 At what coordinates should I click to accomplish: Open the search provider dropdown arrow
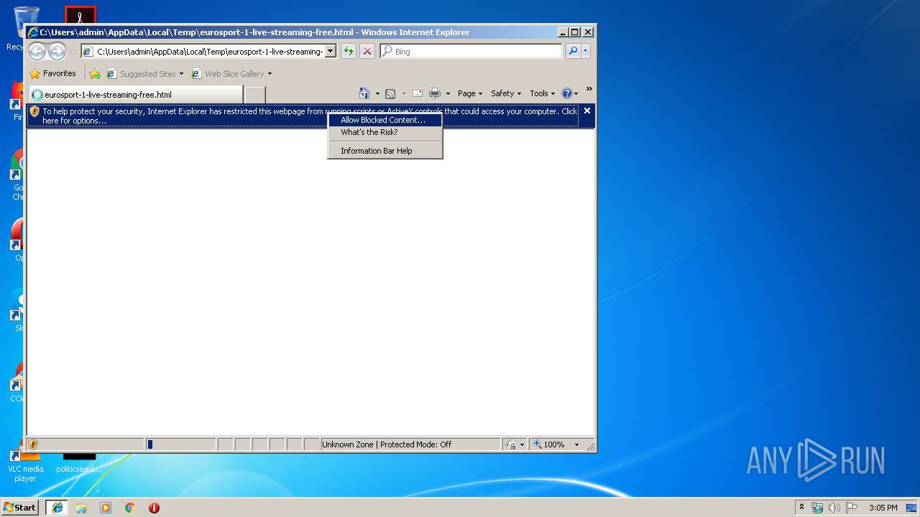coord(586,51)
